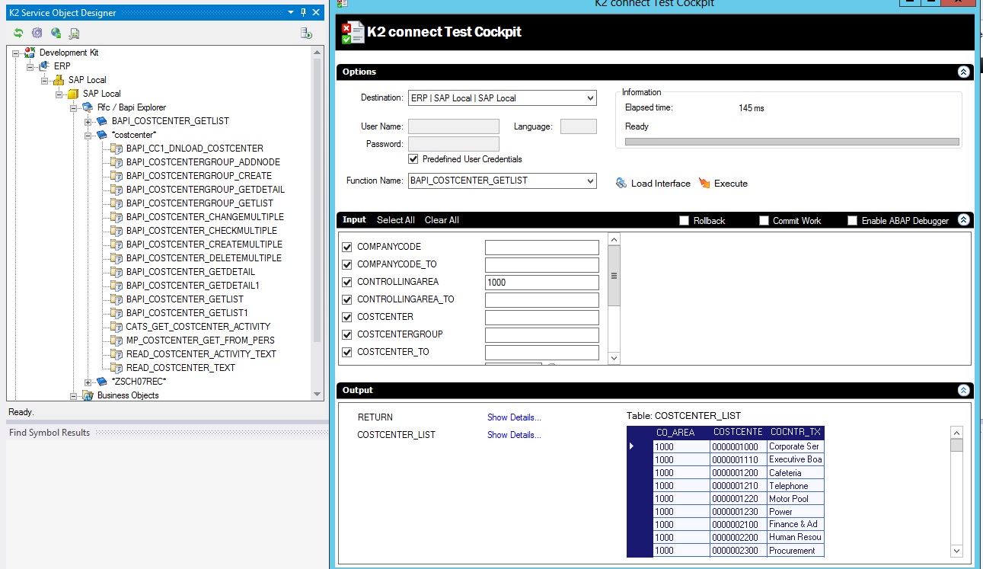Click Show Details next to RETURN
Image resolution: width=983 pixels, height=569 pixels.
[x=515, y=417]
